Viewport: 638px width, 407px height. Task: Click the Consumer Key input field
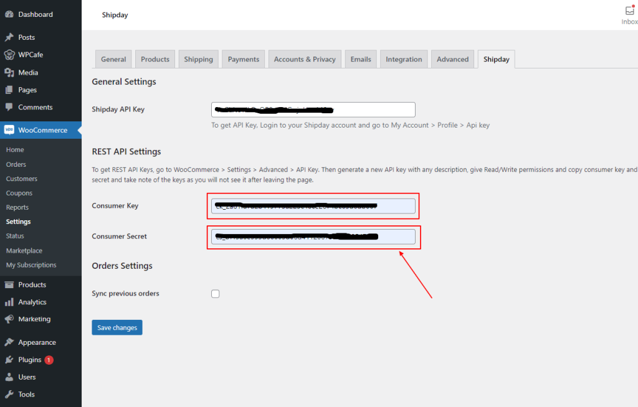313,206
